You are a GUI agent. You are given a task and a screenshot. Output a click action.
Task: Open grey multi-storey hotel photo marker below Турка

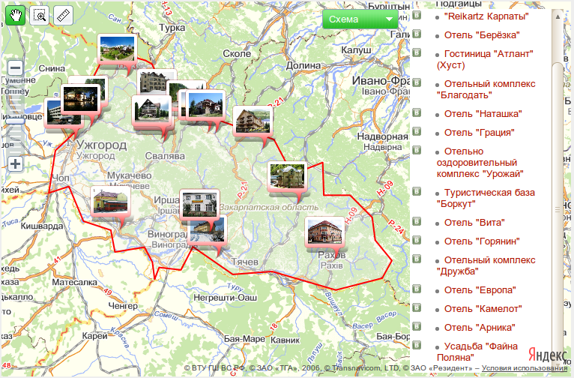(x=156, y=81)
